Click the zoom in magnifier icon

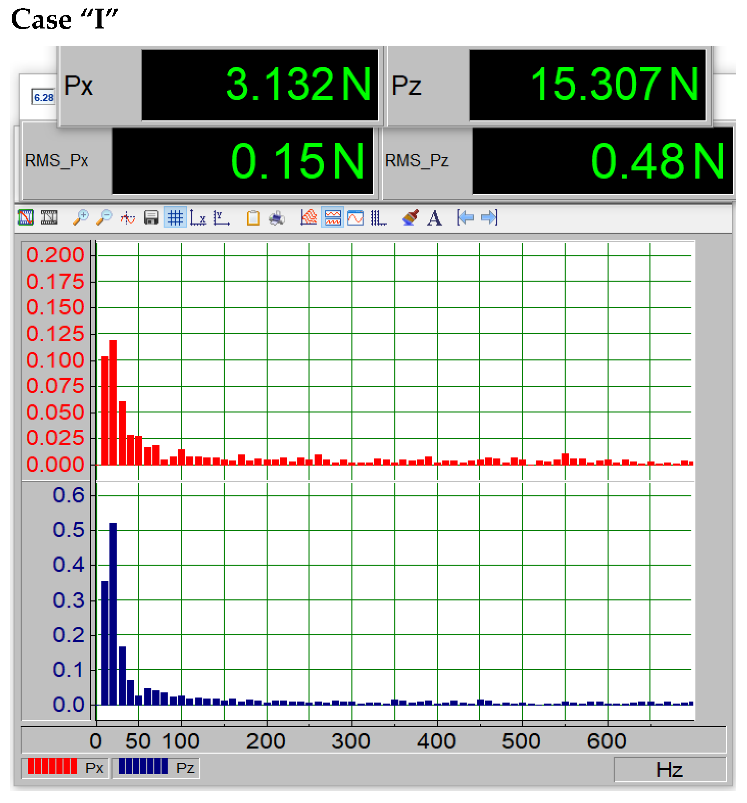[x=81, y=218]
